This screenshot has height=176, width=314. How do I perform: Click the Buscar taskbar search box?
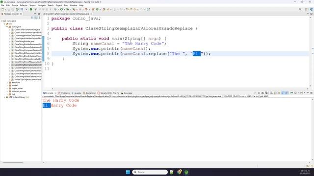pyautogui.click(x=150, y=172)
